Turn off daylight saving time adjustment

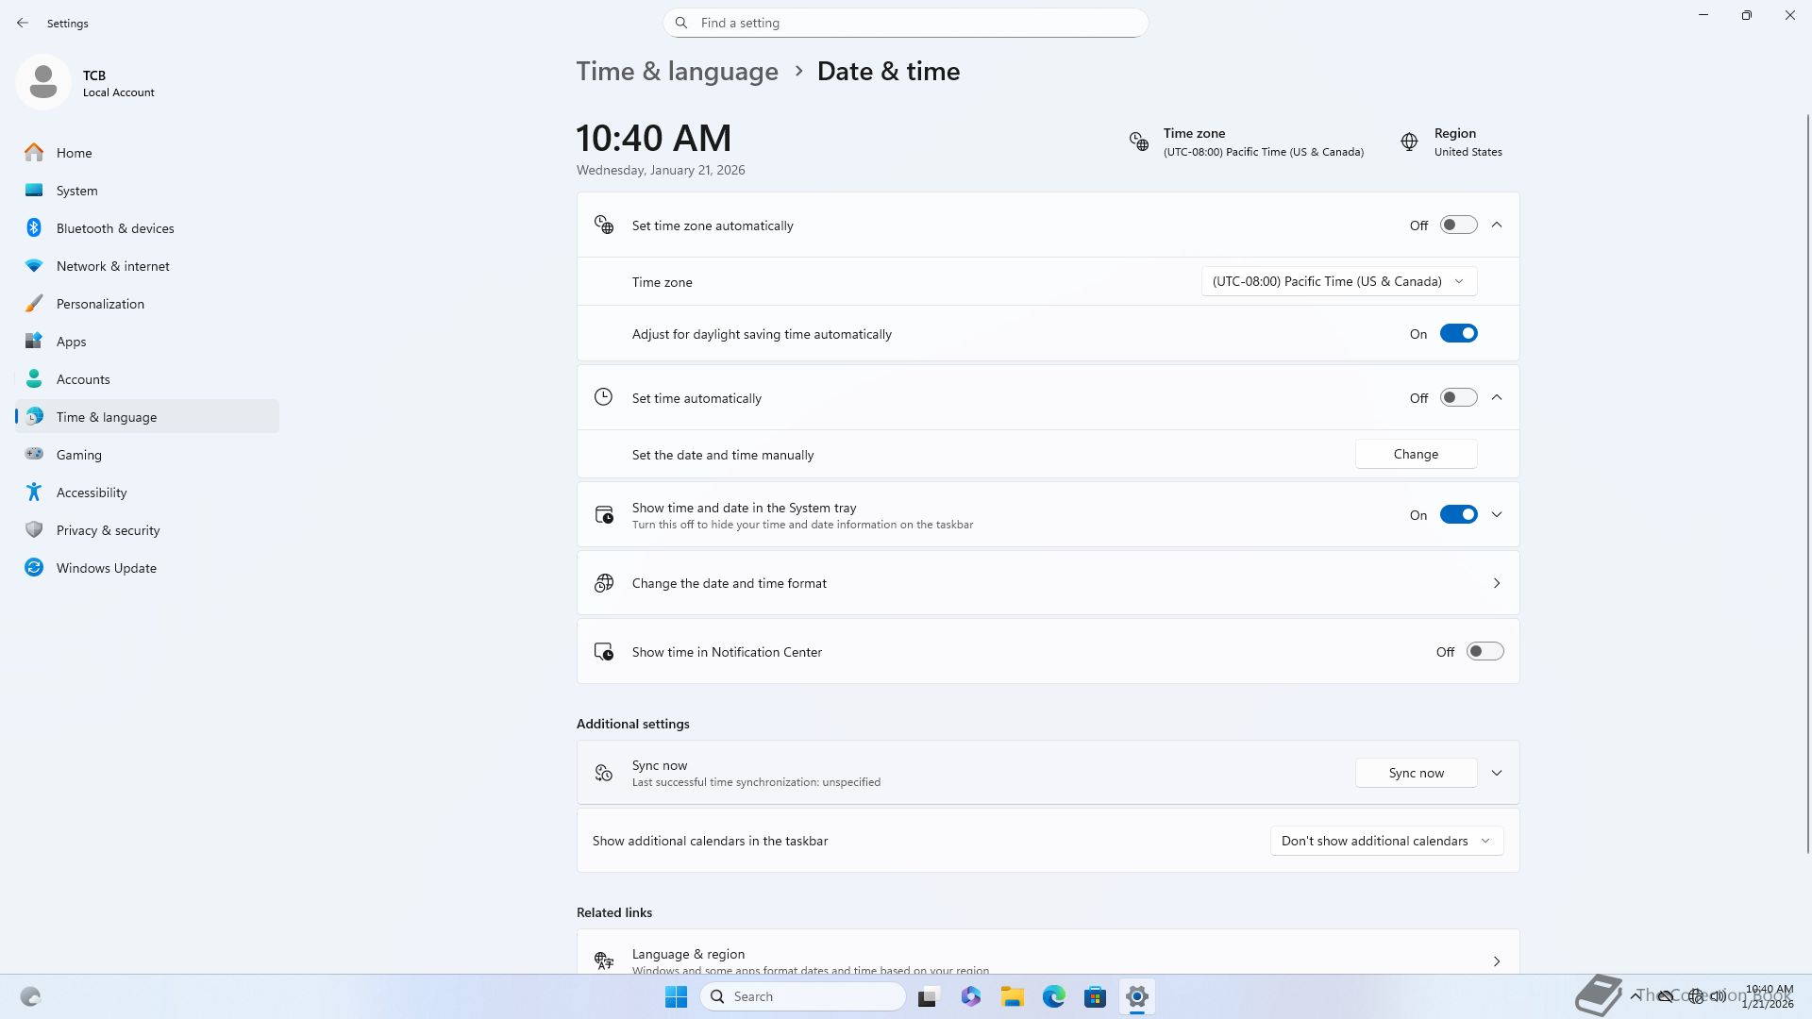(1458, 334)
